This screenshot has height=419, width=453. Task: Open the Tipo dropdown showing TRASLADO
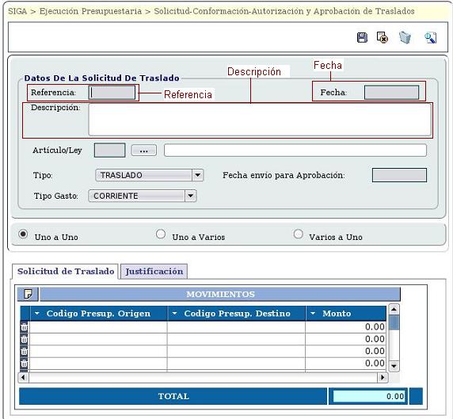[150, 175]
